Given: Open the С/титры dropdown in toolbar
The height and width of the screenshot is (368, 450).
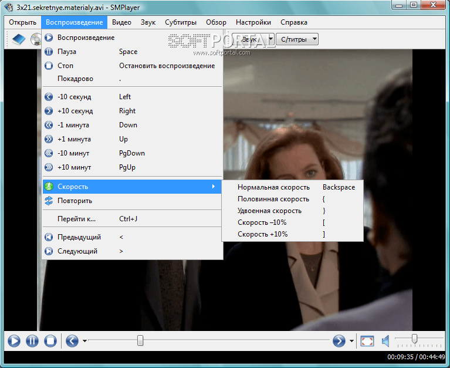Looking at the screenshot, I should 297,39.
